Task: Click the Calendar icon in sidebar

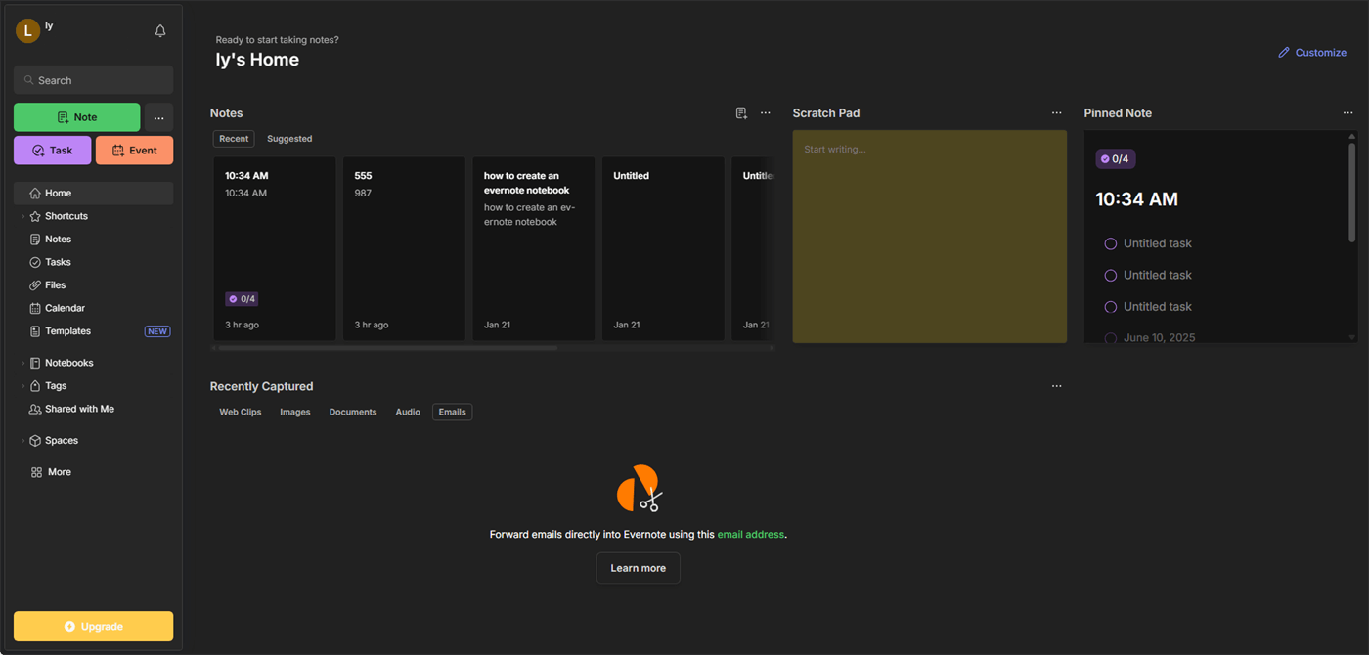Action: point(35,308)
